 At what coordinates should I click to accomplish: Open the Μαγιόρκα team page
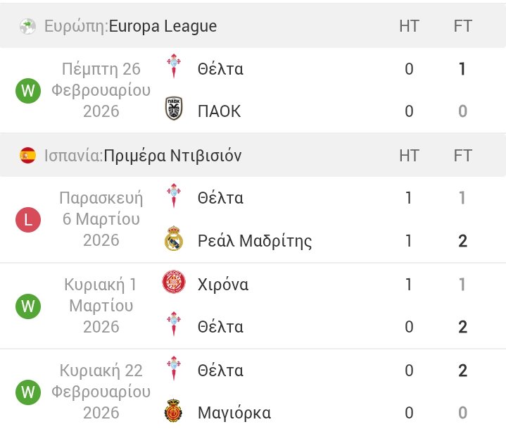point(234,413)
